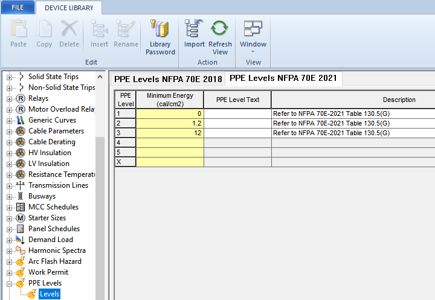Collapse the PPE Levels tree node
The height and width of the screenshot is (300, 435).
[x=9, y=283]
